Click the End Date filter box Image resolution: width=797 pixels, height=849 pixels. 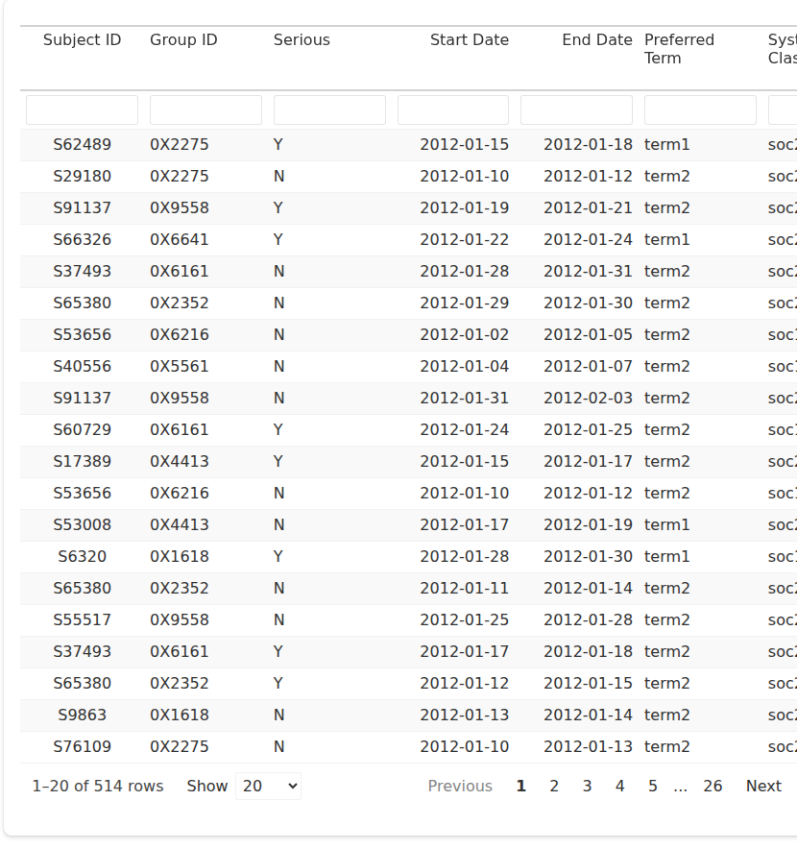576,109
